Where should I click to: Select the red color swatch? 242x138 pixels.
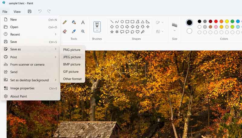click(216, 21)
